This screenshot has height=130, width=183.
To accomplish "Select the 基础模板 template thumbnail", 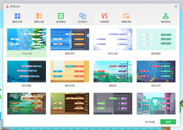I will tap(156, 39).
